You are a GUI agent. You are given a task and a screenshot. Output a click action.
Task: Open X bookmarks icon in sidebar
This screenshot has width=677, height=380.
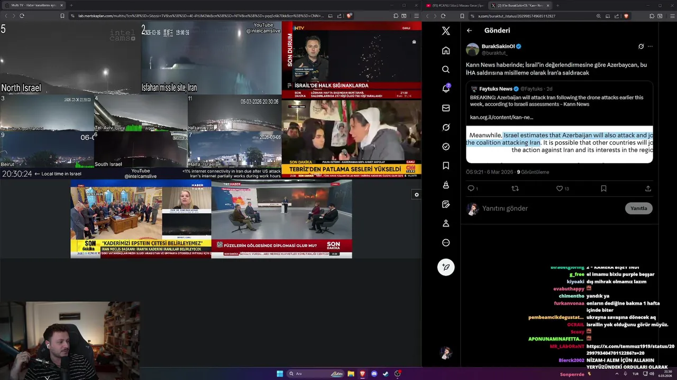click(446, 166)
